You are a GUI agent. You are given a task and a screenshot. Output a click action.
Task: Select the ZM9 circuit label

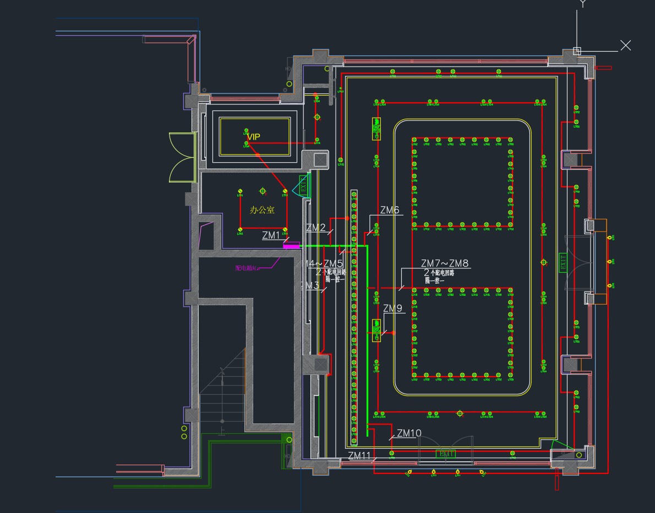[x=393, y=308]
